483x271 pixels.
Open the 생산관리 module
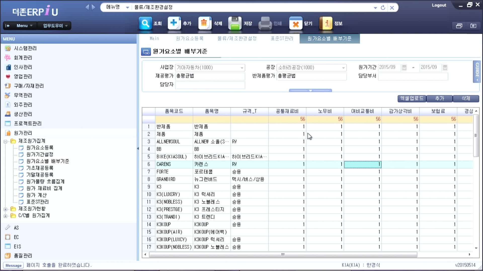pyautogui.click(x=23, y=114)
